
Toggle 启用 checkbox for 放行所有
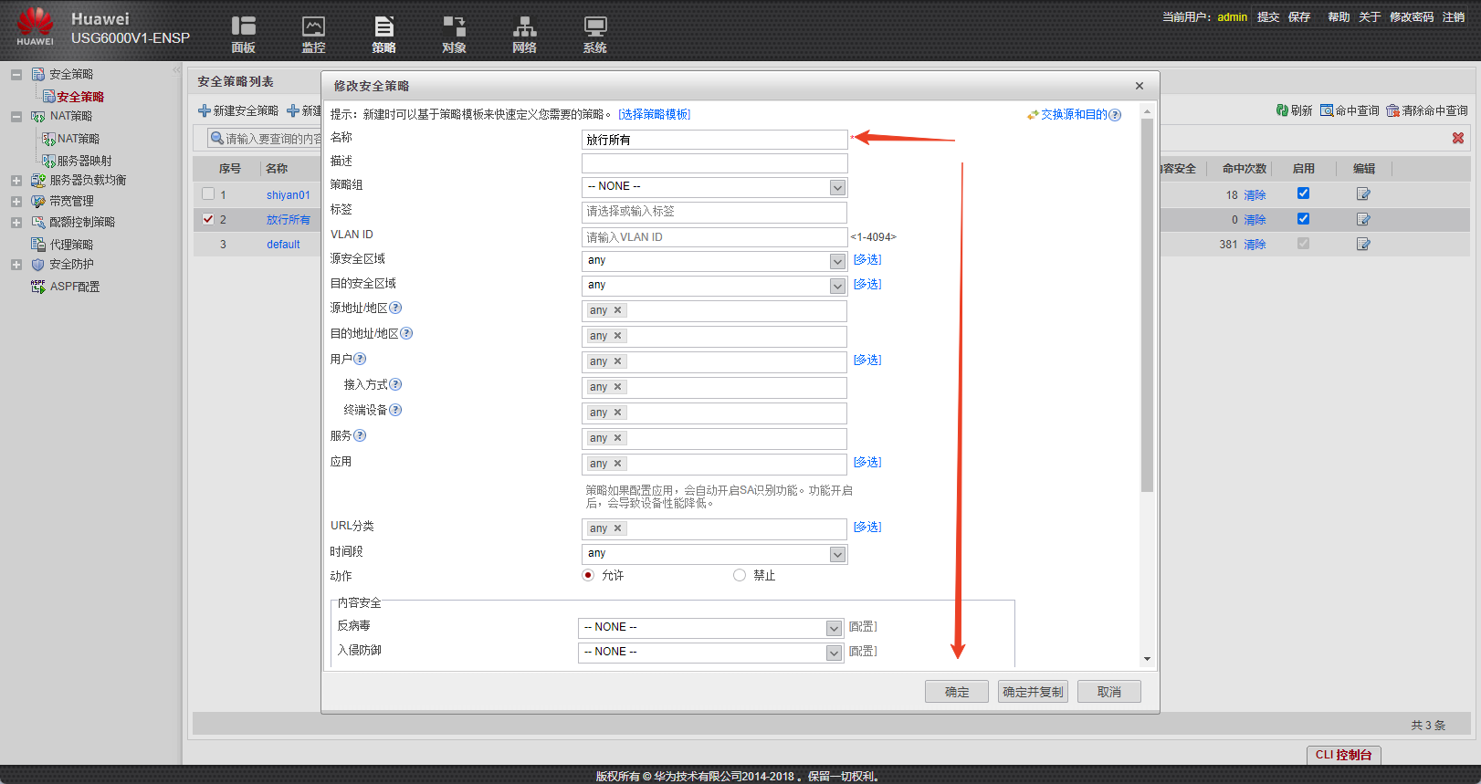1303,219
